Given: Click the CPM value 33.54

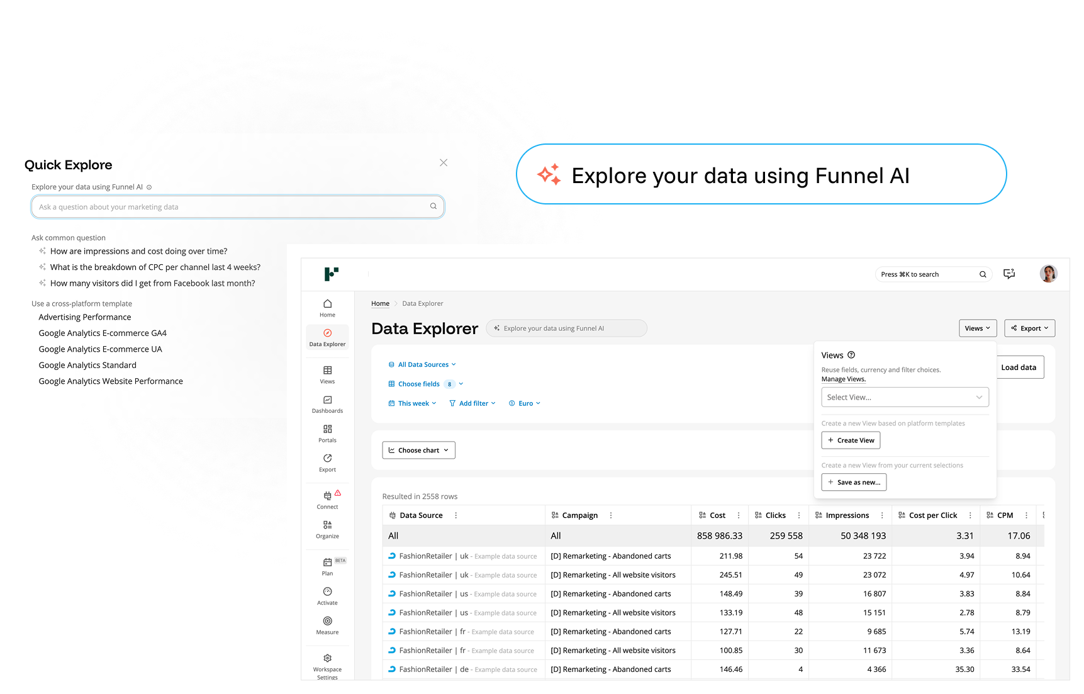Looking at the screenshot, I should coord(1020,669).
